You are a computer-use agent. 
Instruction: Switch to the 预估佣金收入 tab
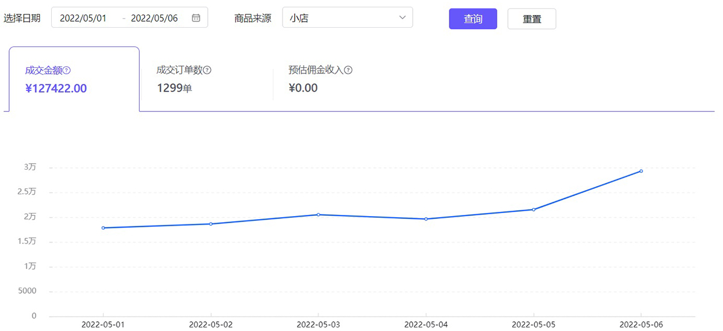pyautogui.click(x=340, y=79)
